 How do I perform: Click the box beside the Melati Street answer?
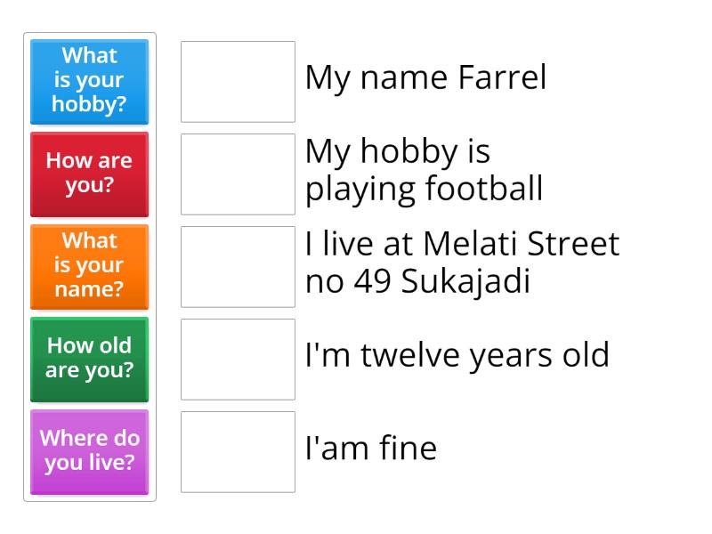pyautogui.click(x=238, y=264)
